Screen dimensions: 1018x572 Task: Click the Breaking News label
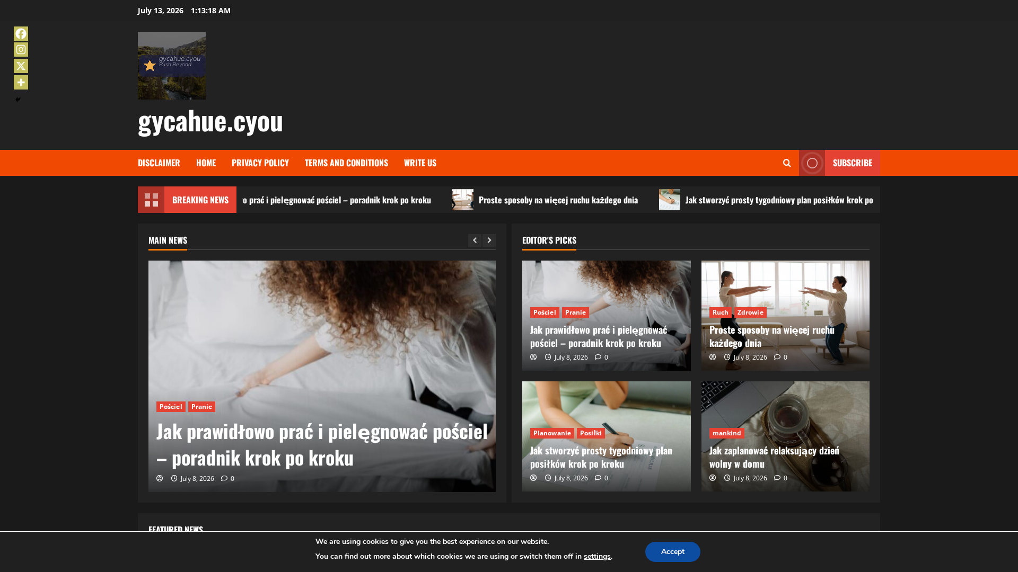200,200
